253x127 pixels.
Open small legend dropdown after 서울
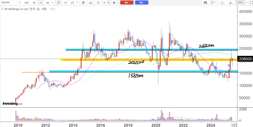(x=48, y=9)
